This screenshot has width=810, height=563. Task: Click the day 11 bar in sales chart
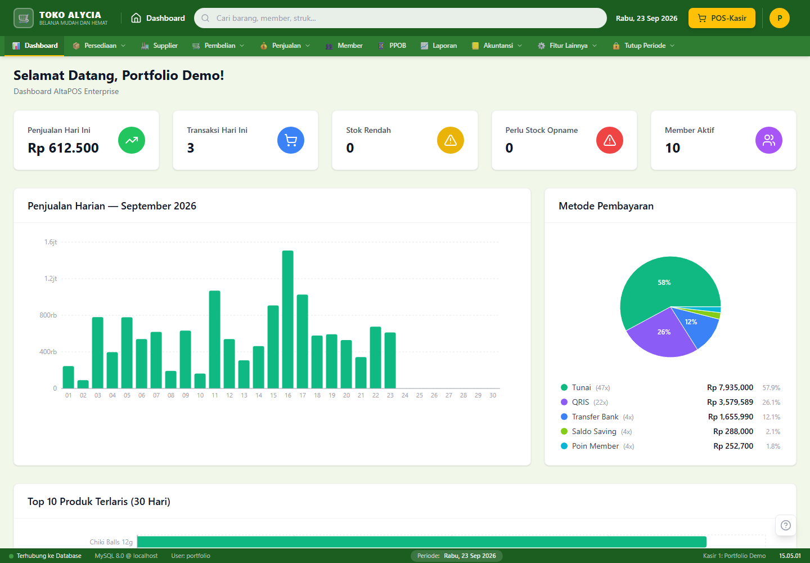[215, 339]
